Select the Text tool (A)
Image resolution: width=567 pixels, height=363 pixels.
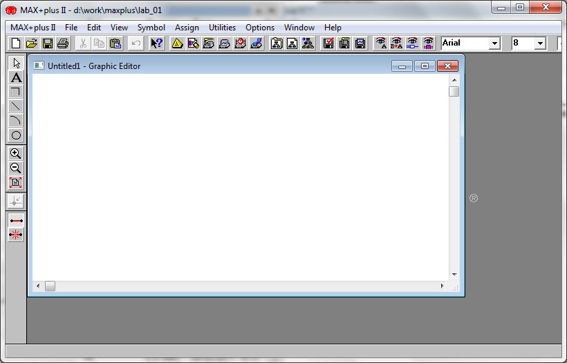[x=16, y=77]
